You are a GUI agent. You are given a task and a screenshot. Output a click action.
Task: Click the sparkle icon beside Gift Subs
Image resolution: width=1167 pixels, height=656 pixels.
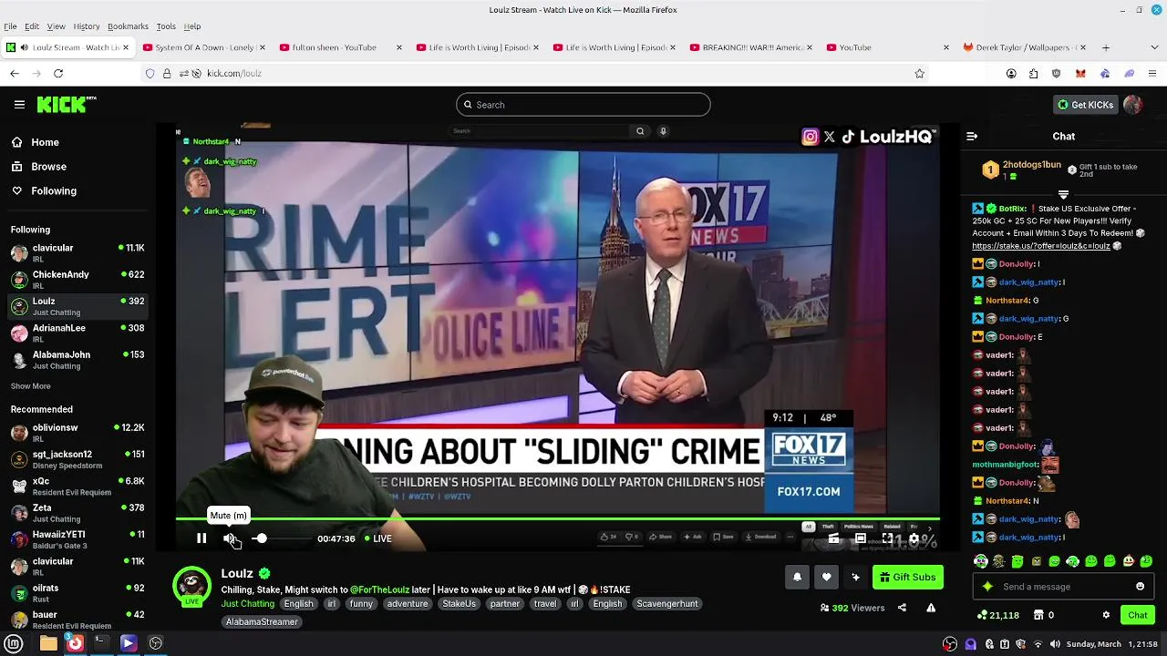coord(855,577)
